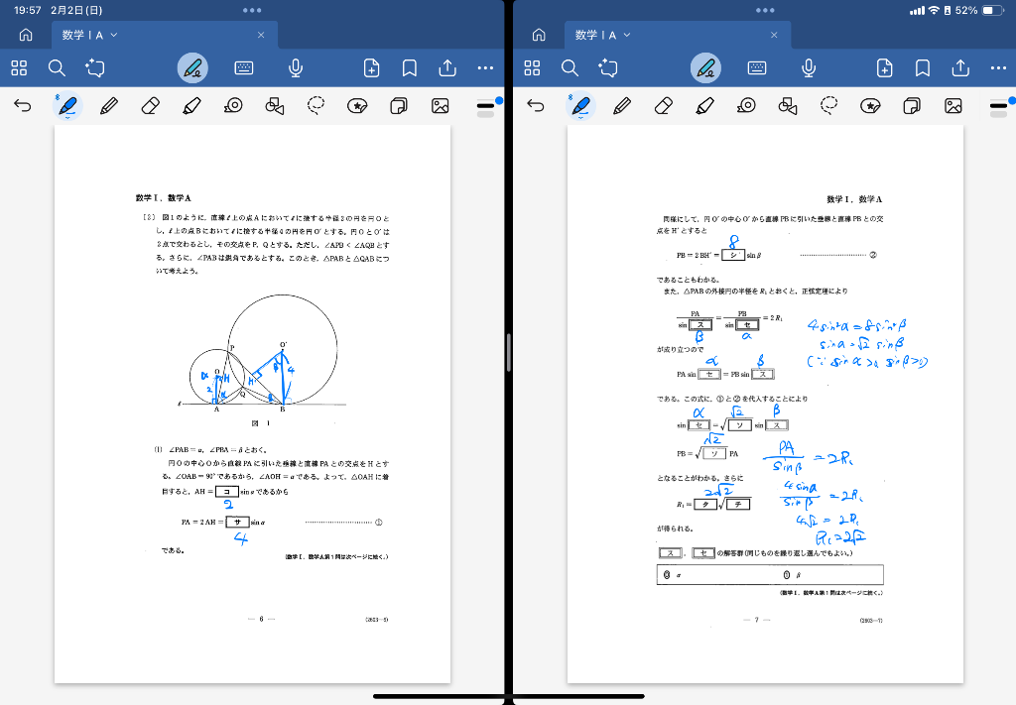Choose the lasso selection tool in the right pane
The width and height of the screenshot is (1016, 705).
[829, 105]
